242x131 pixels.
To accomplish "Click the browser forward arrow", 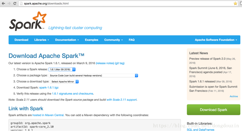I will [x=9, y=3].
